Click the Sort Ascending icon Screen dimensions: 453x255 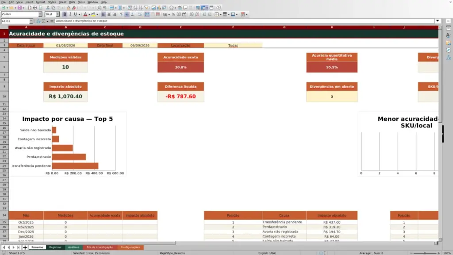(x=135, y=8)
